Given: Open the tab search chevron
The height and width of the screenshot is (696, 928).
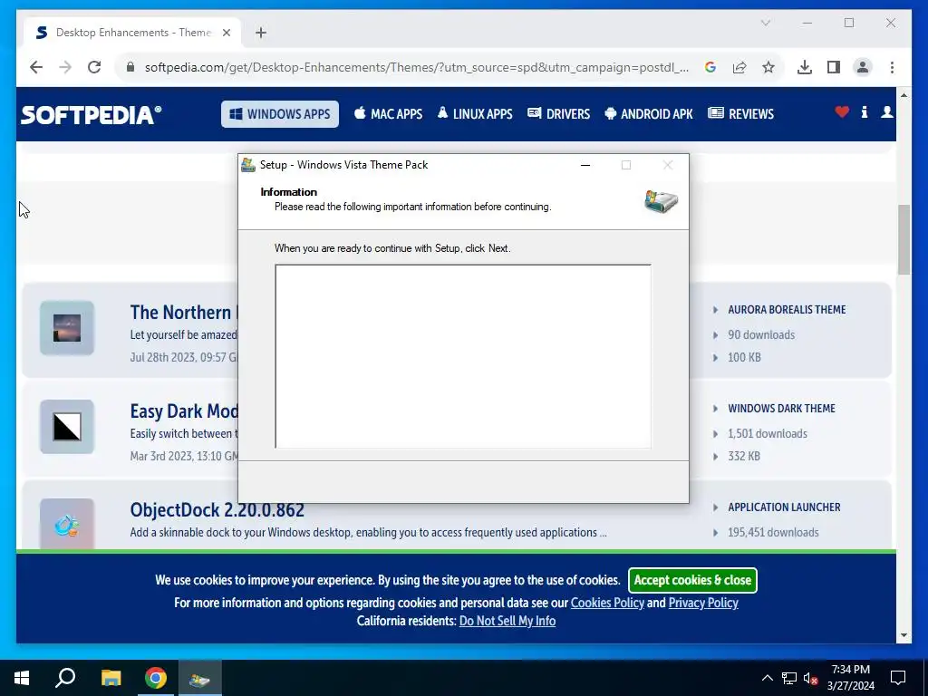Looking at the screenshot, I should click(x=765, y=23).
